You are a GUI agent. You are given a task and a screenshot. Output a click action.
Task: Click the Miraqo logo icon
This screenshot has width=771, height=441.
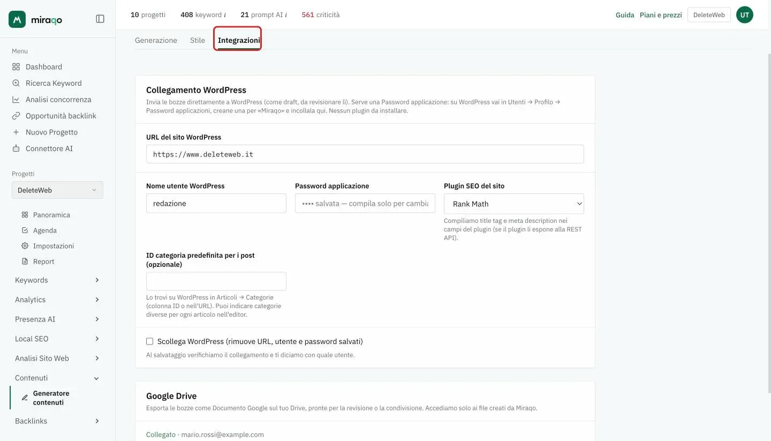[x=17, y=19]
